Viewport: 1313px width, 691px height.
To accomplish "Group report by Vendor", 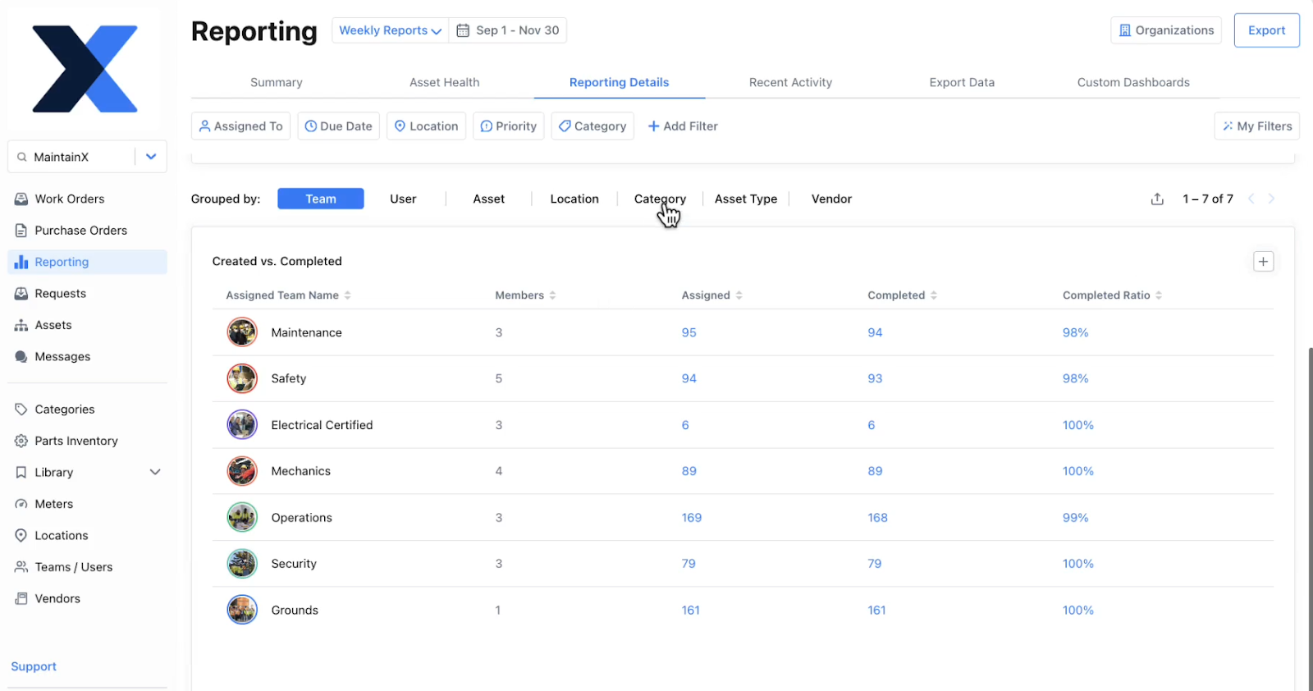I will point(831,199).
